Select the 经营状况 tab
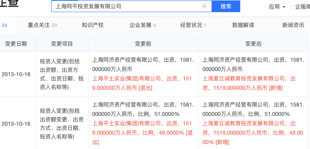 (x=193, y=25)
